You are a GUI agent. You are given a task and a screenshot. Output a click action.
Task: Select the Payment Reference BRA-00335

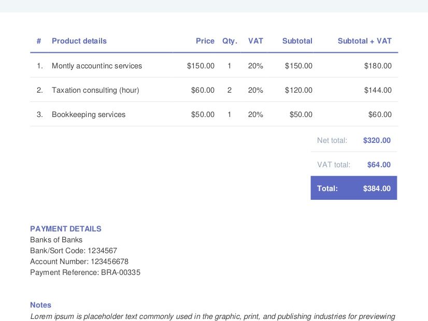click(x=86, y=272)
